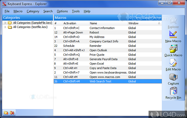Click the Explorer icon in sidebar

click(173, 20)
